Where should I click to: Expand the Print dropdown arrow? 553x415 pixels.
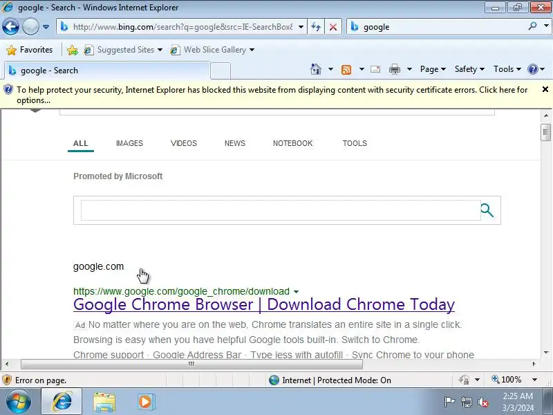pyautogui.click(x=409, y=69)
